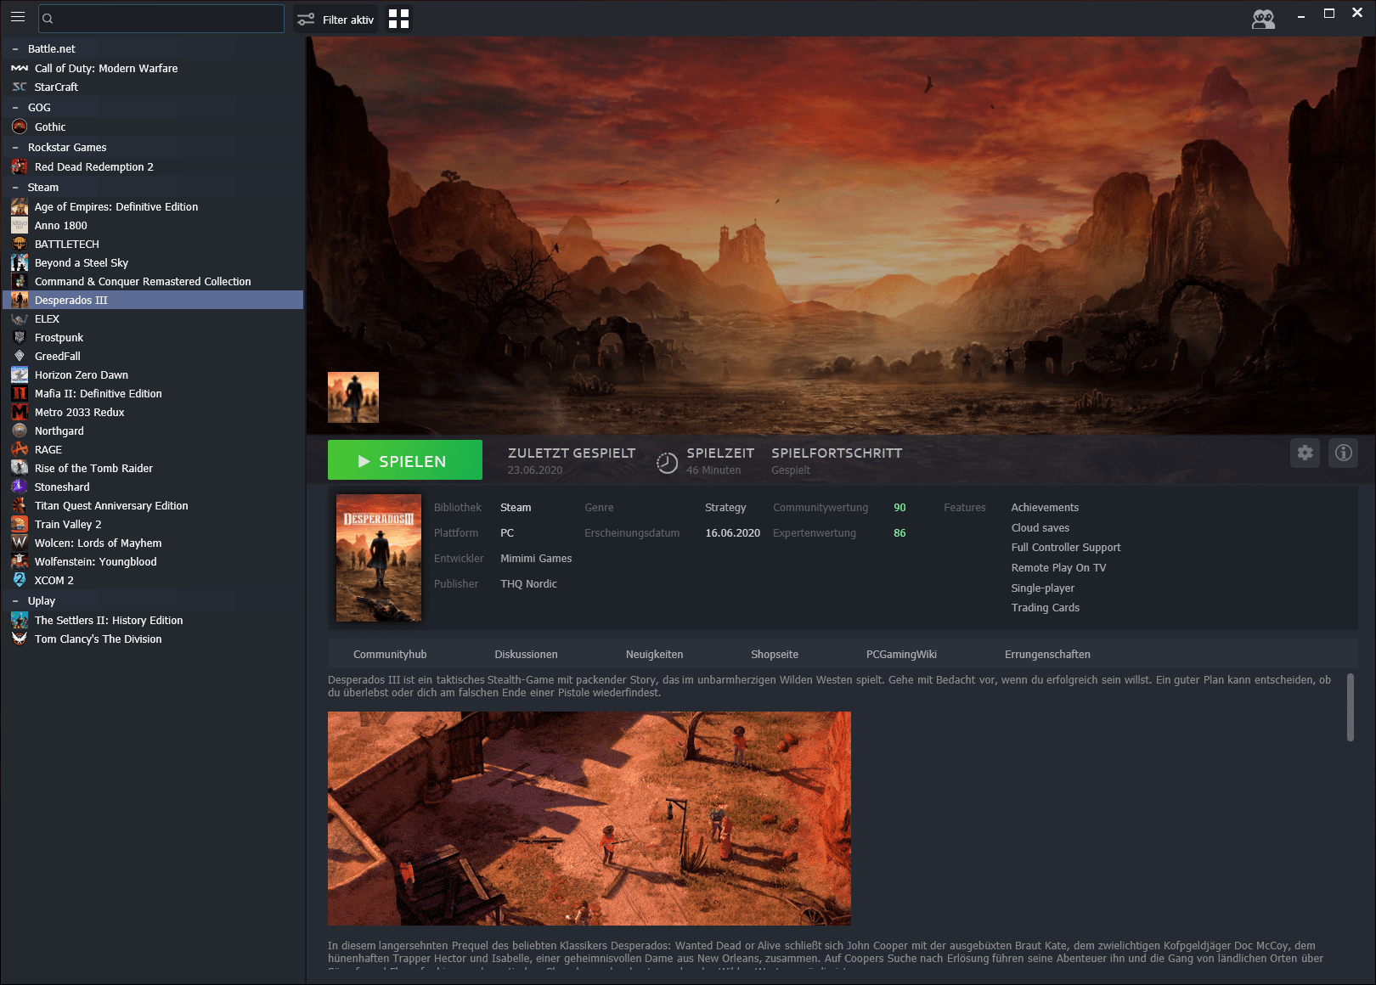Open the Neuigkeiten link

[x=655, y=655]
